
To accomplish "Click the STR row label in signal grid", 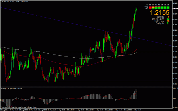I will [x=147, y=7].
